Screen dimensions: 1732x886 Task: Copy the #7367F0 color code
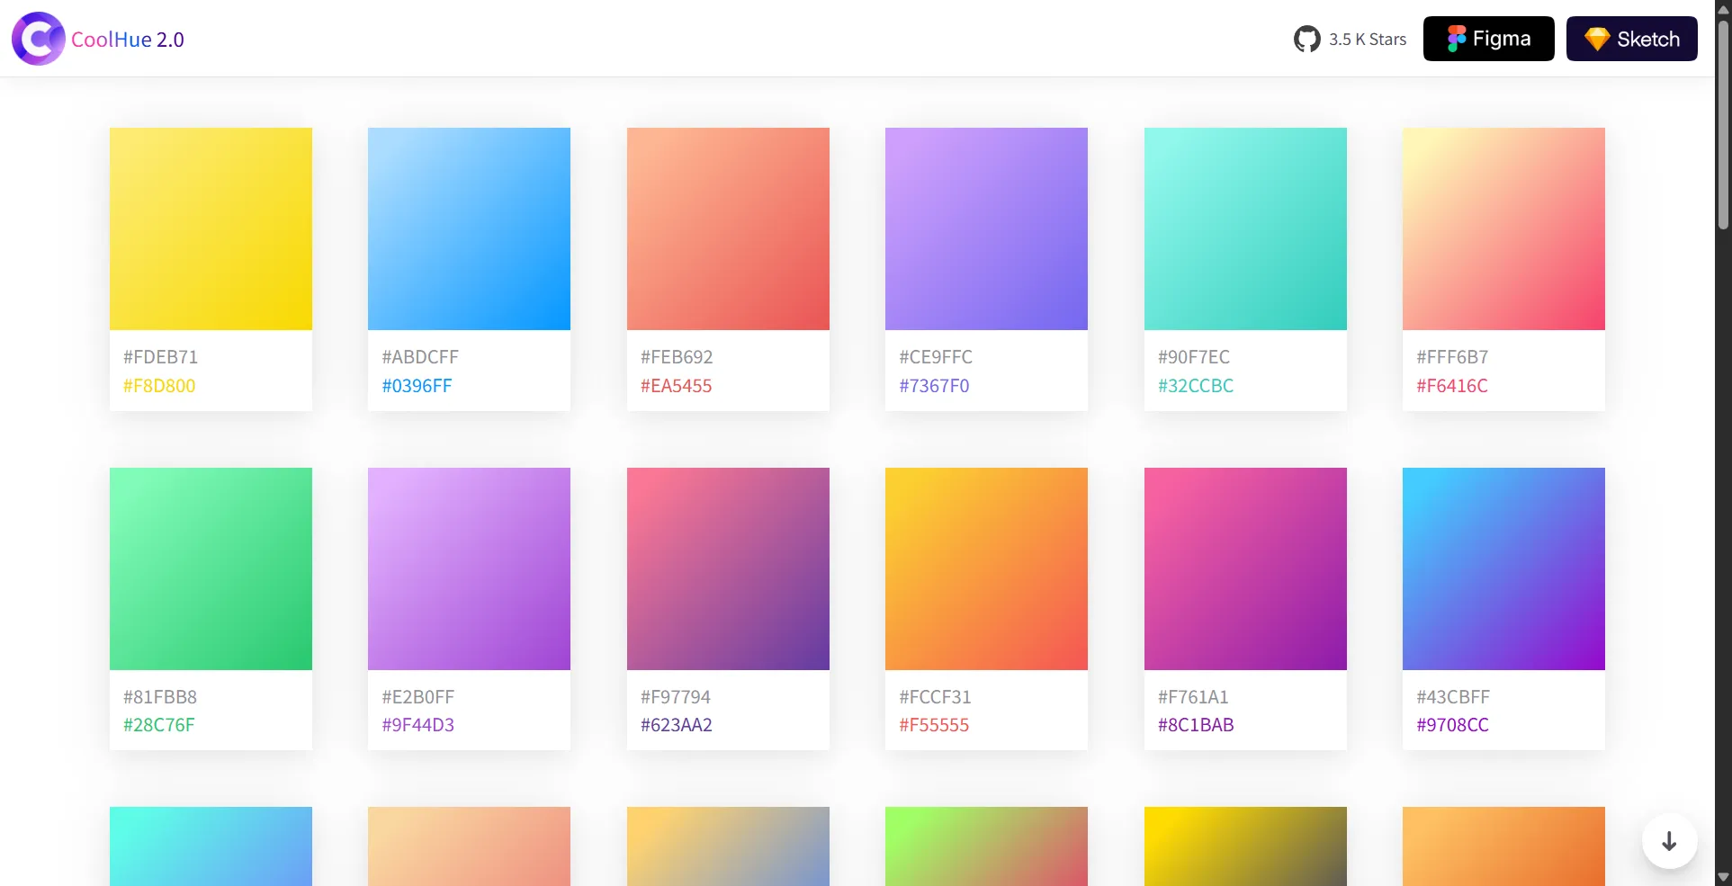point(934,386)
